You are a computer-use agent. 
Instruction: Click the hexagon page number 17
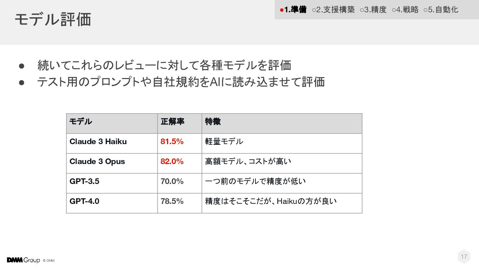(464, 256)
